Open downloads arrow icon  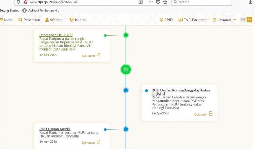250,2
